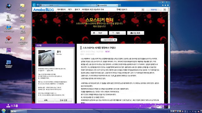Click the TOP navigation button
The image size is (202, 113).
pos(99,33)
